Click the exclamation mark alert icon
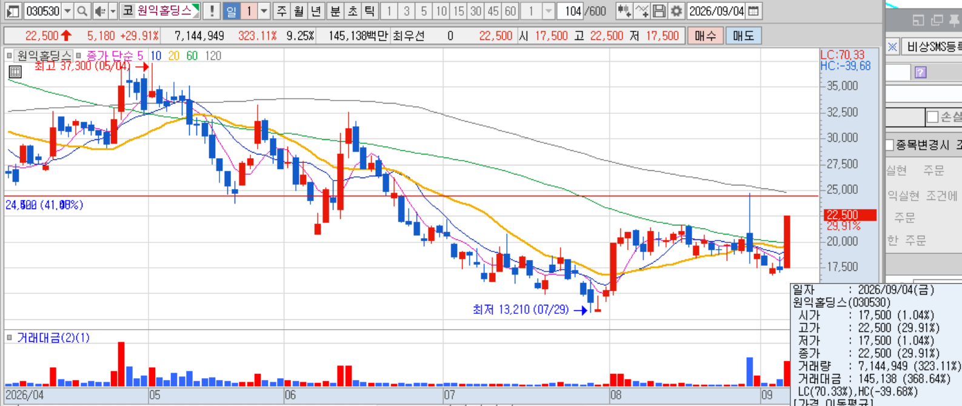The width and height of the screenshot is (962, 406). coord(212,11)
